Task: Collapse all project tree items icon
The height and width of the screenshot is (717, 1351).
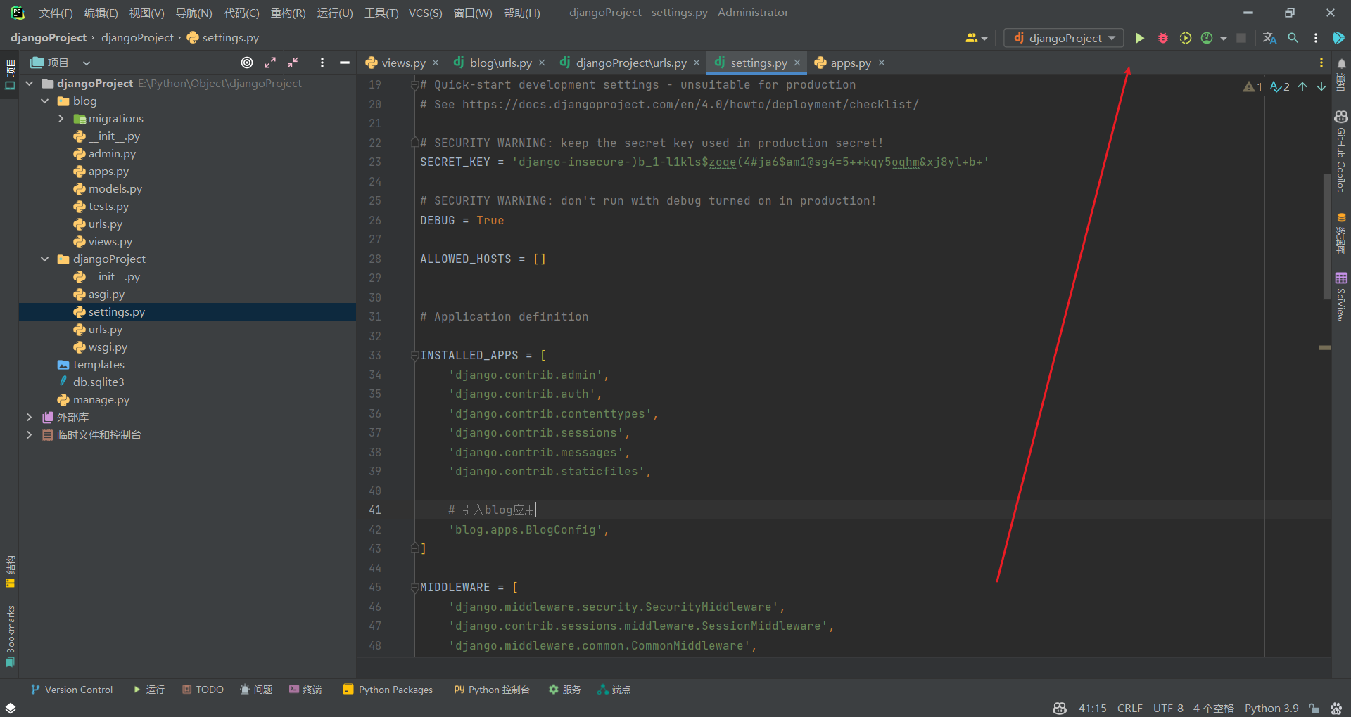Action: [293, 63]
